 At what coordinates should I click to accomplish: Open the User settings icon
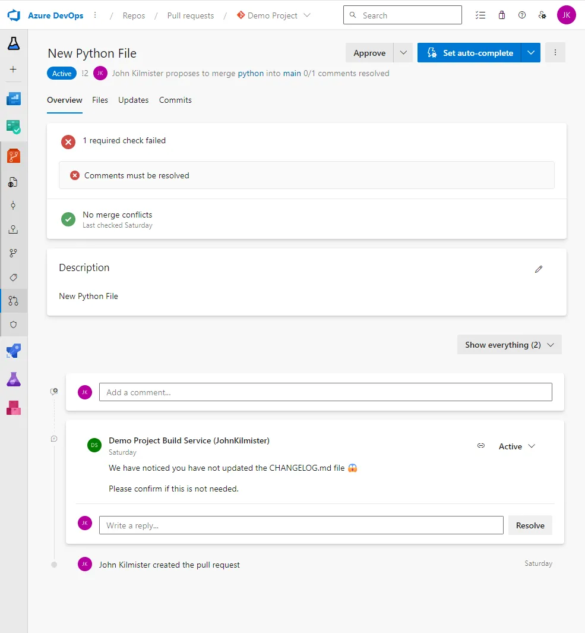click(543, 15)
